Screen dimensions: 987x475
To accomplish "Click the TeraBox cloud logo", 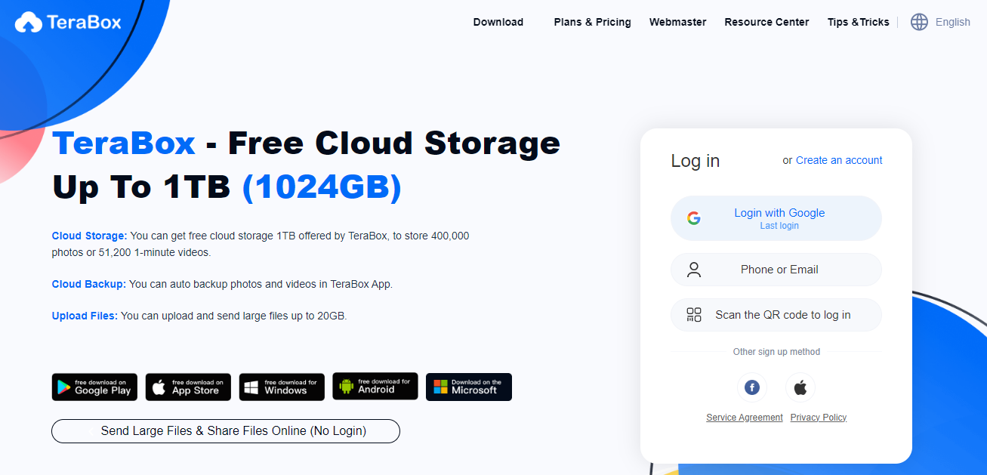I will (67, 22).
